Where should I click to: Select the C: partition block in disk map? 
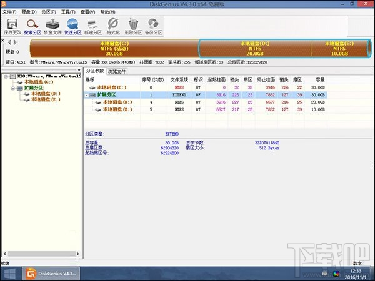[x=114, y=49]
